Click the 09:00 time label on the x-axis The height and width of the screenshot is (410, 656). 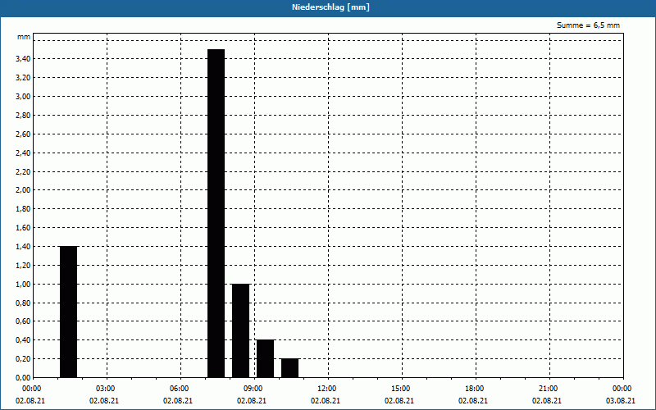pyautogui.click(x=253, y=389)
